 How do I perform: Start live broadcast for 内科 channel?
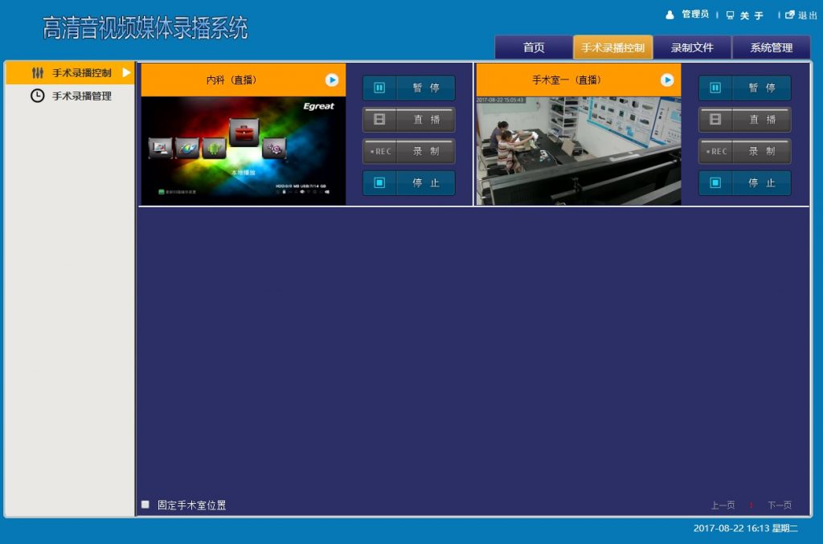click(x=408, y=120)
